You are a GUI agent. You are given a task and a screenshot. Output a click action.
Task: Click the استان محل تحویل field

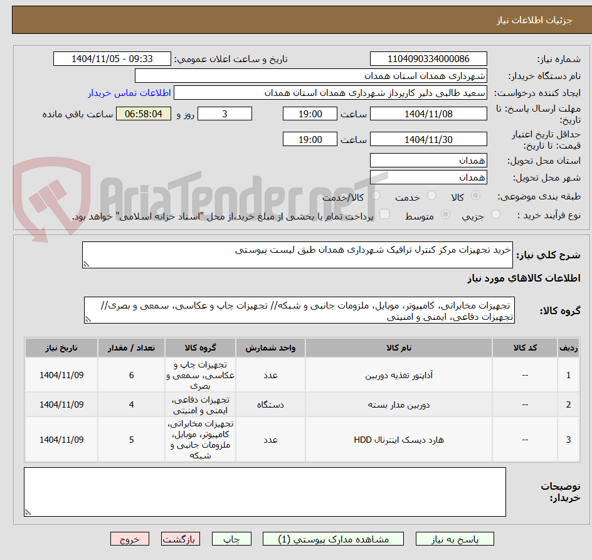click(428, 161)
